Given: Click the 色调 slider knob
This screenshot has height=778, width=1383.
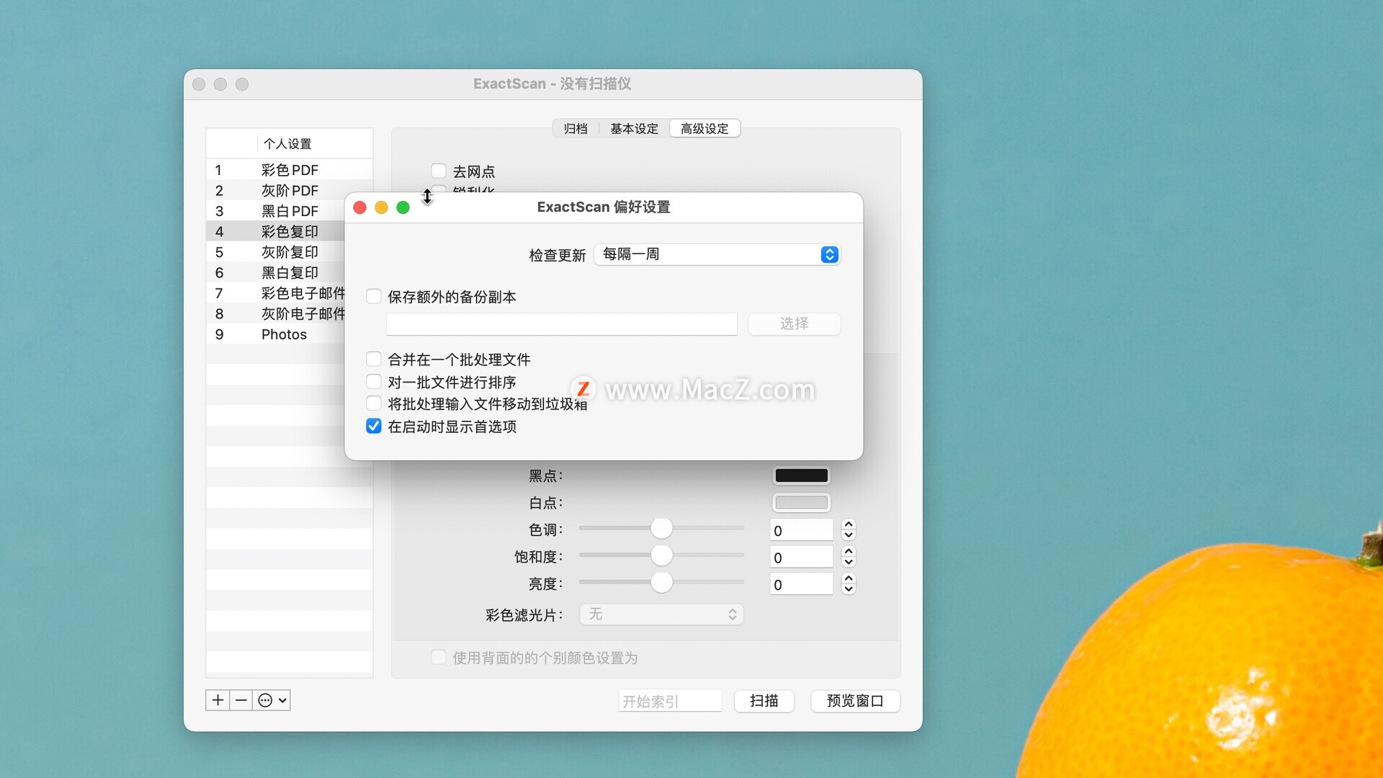Looking at the screenshot, I should [661, 528].
